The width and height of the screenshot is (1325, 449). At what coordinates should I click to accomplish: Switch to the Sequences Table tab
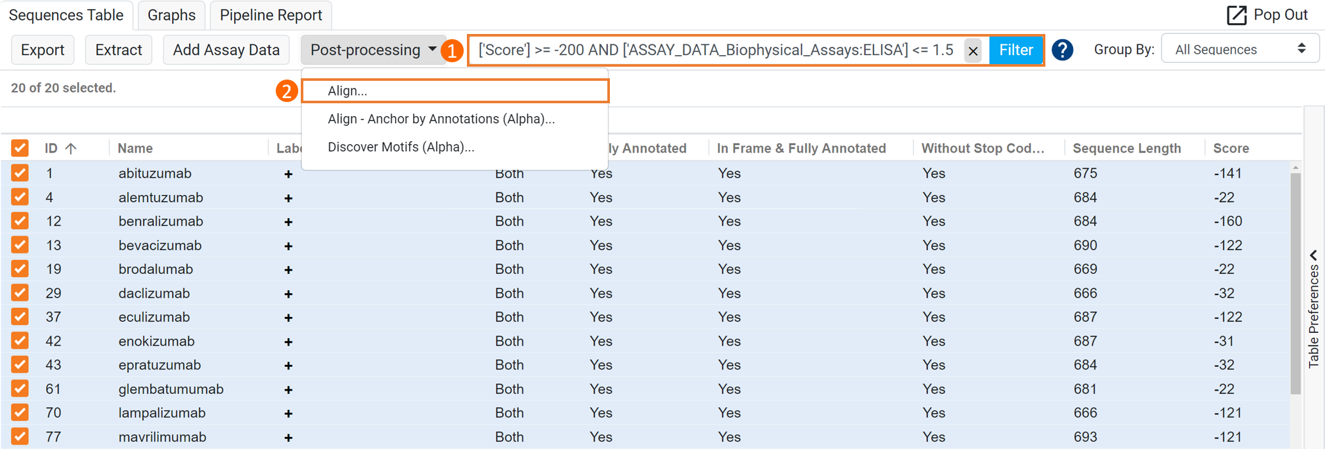point(67,15)
